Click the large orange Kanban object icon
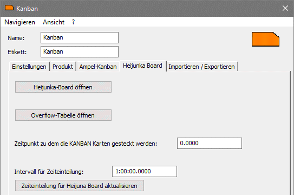 click(265, 39)
